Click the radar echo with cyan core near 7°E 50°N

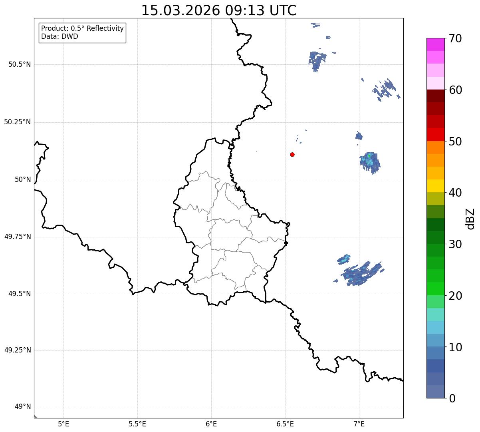370,162
